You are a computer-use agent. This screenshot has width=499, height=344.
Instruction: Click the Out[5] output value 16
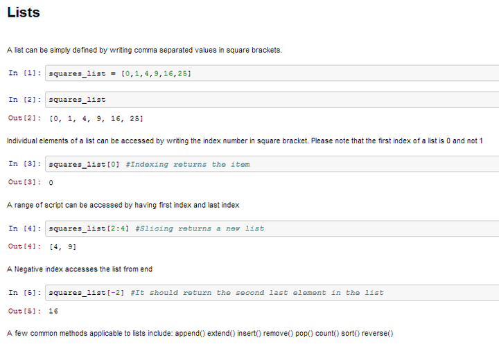click(x=53, y=311)
